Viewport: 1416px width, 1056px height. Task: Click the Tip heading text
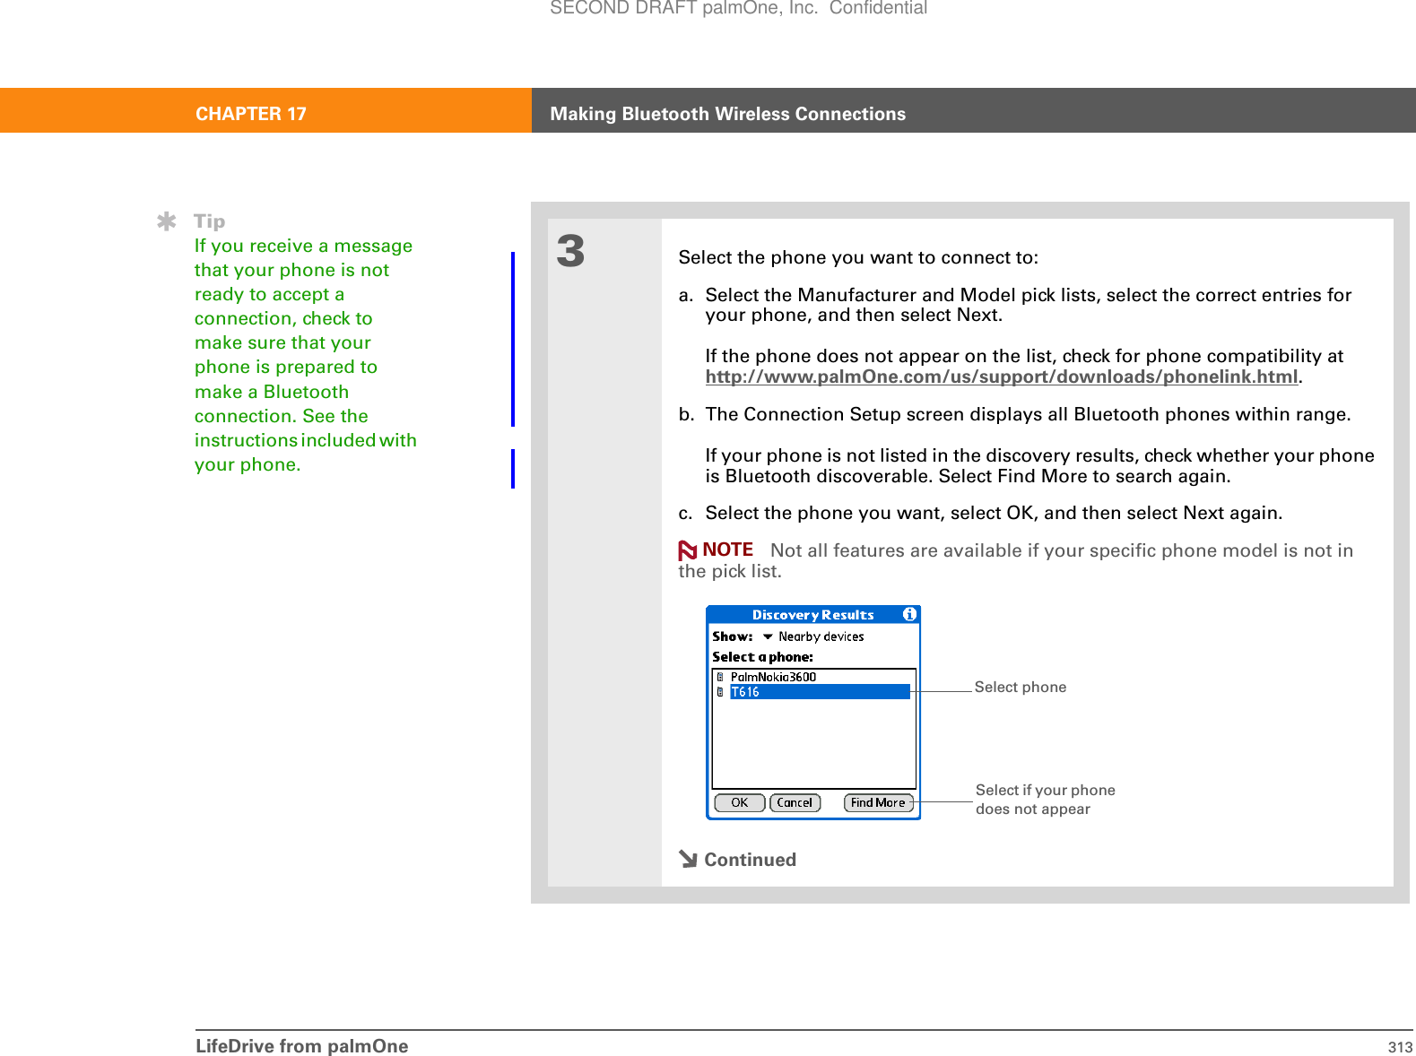(210, 221)
